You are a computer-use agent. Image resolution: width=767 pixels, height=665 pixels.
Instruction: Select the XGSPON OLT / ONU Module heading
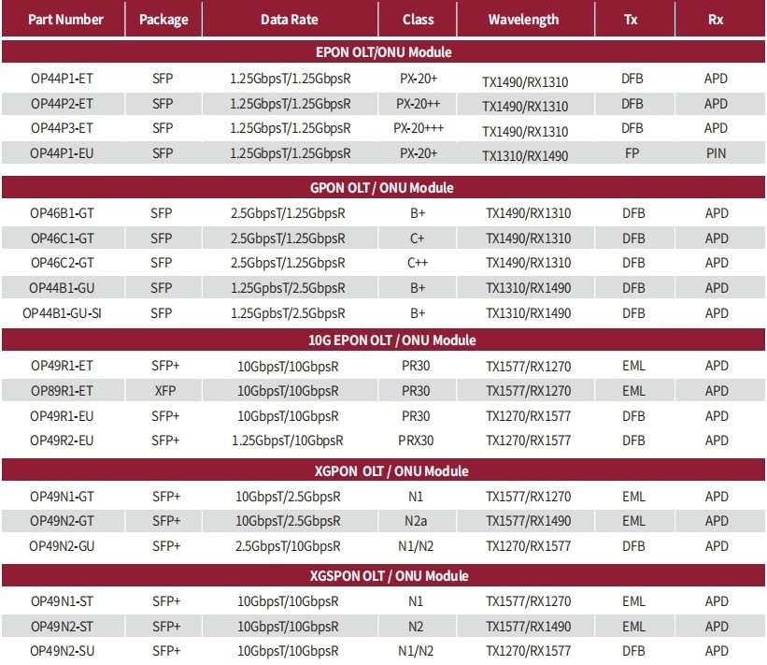click(x=389, y=576)
